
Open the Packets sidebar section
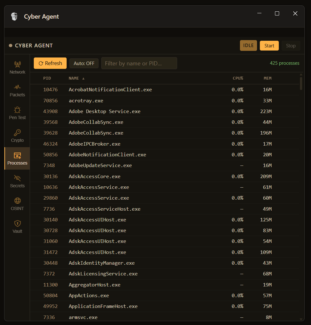pos(17,90)
